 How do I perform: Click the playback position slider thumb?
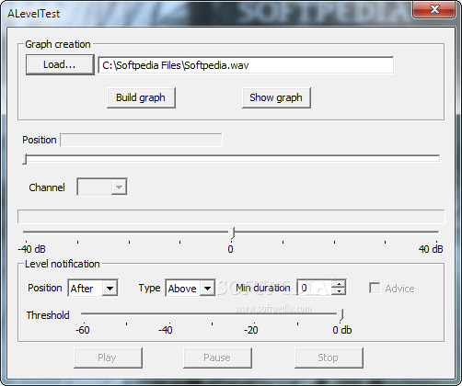pyautogui.click(x=25, y=159)
